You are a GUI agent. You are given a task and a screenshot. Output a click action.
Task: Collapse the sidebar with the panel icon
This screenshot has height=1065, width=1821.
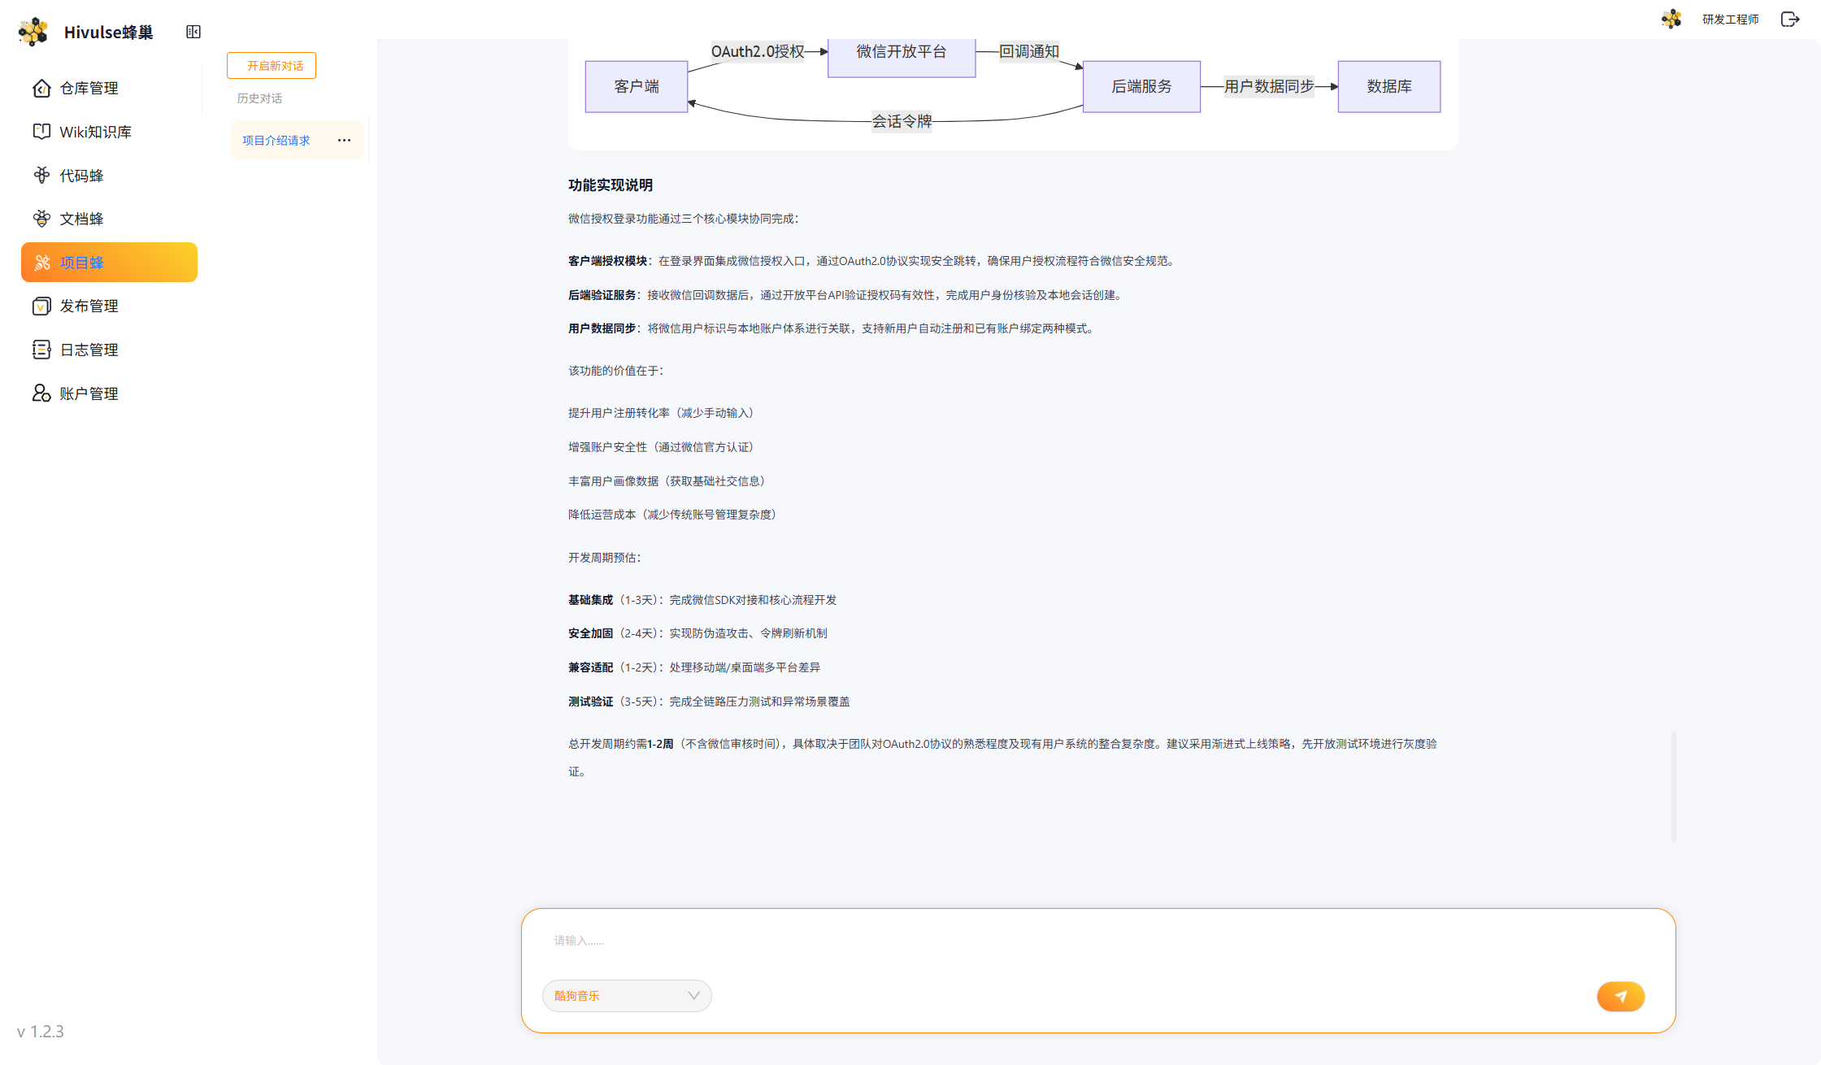(193, 32)
